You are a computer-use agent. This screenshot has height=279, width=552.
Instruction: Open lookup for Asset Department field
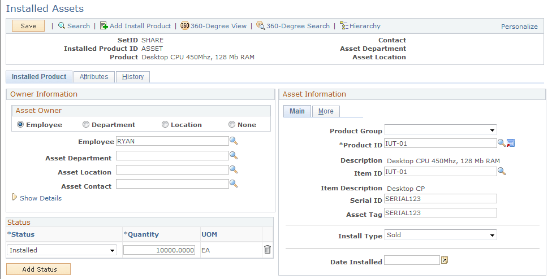234,155
